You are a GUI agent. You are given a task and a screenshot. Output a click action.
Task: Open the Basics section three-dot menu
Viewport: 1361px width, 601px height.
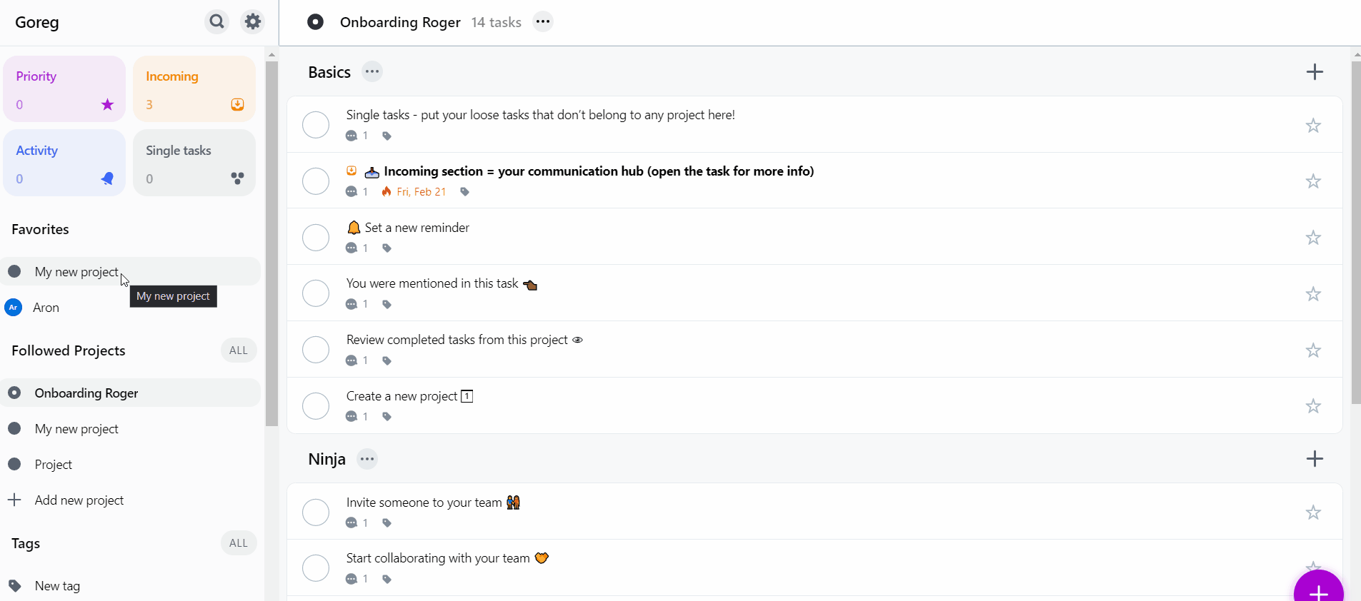(x=372, y=71)
